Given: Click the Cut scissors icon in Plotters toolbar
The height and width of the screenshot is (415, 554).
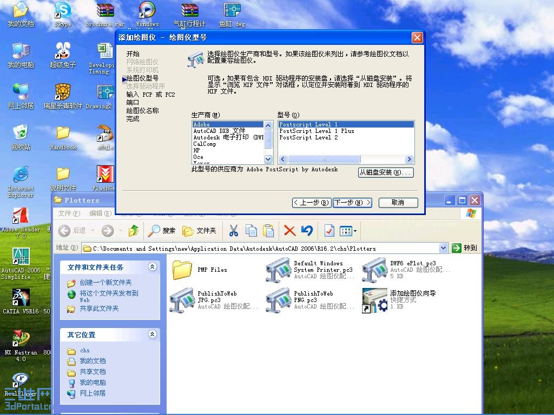Looking at the screenshot, I should pos(233,231).
